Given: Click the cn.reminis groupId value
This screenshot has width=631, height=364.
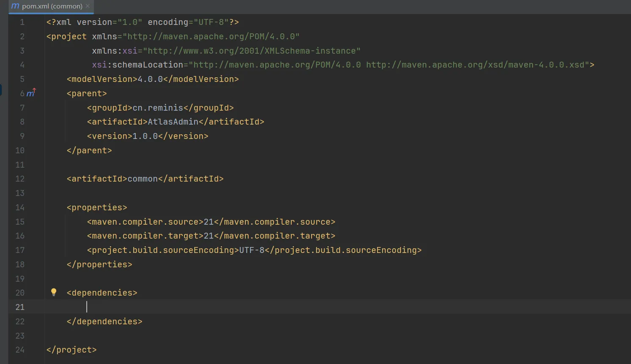Looking at the screenshot, I should (x=158, y=108).
